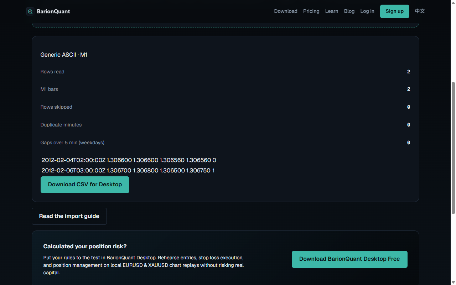The height and width of the screenshot is (285, 456).
Task: Click Log in
Action: [x=367, y=11]
